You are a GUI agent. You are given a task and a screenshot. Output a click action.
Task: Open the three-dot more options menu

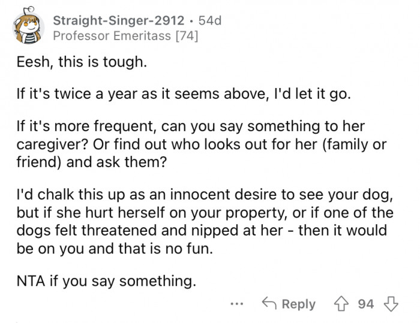pyautogui.click(x=238, y=304)
